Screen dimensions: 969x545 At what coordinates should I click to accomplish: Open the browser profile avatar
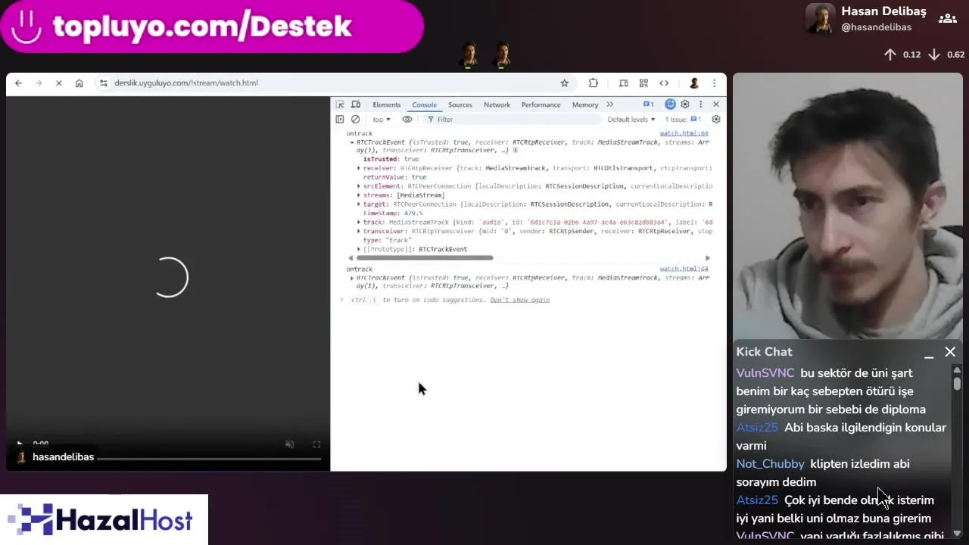tap(693, 83)
